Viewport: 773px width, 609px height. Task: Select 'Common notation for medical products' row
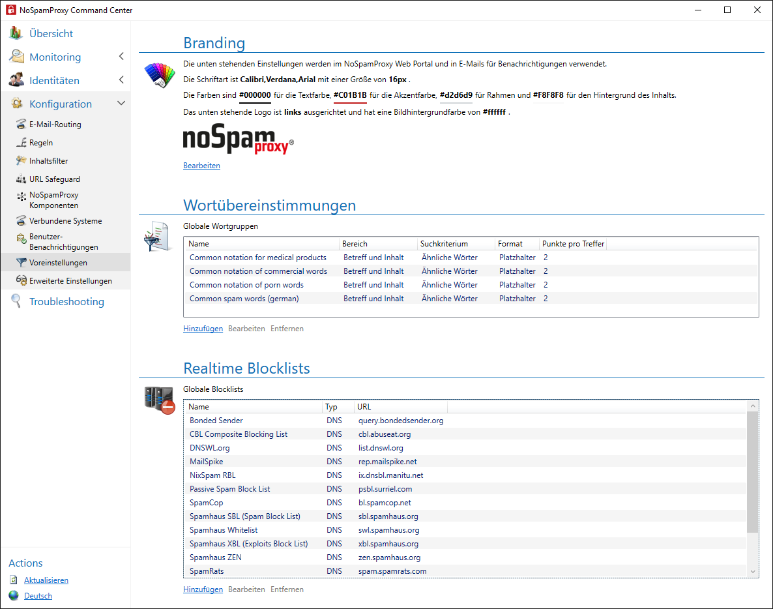(471, 258)
